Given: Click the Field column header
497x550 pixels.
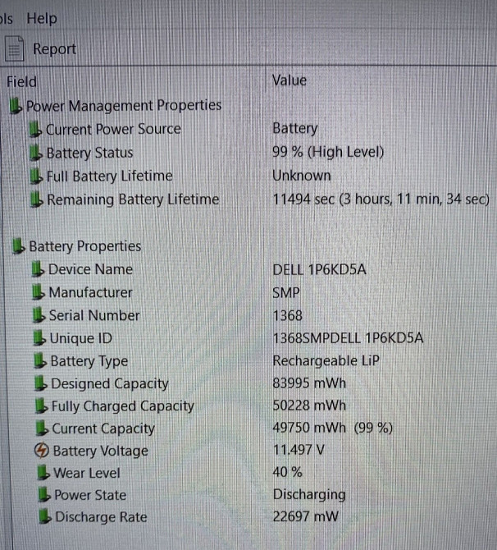Looking at the screenshot, I should pyautogui.click(x=21, y=82).
